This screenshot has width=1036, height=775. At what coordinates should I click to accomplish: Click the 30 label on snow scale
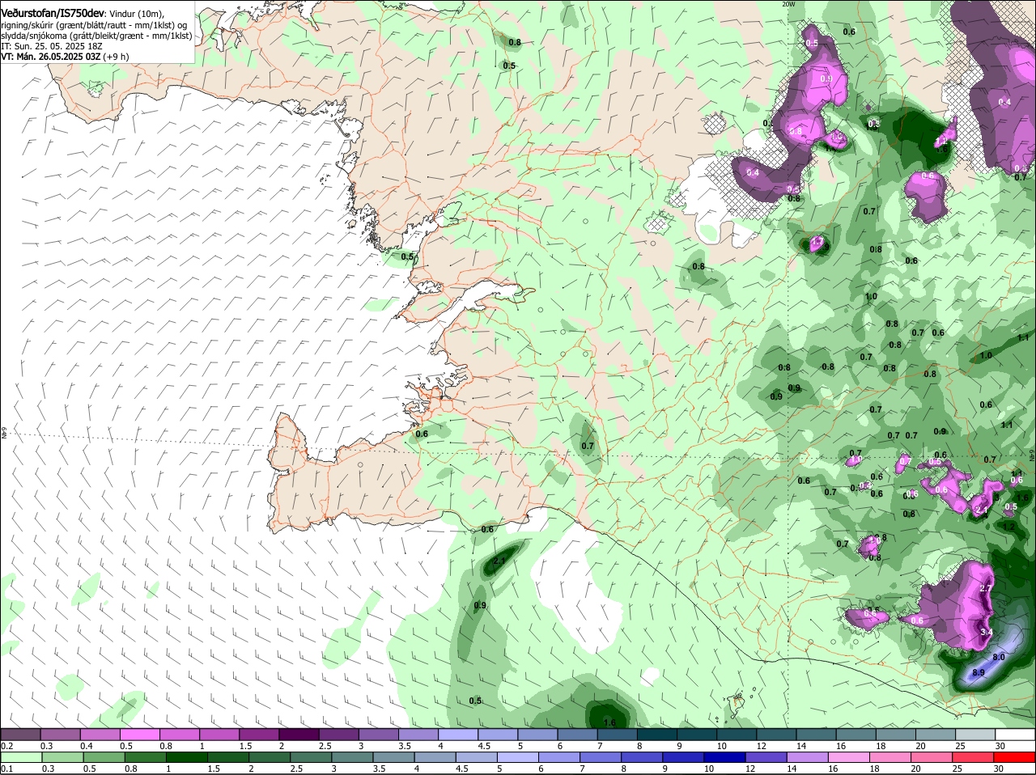(1000, 746)
